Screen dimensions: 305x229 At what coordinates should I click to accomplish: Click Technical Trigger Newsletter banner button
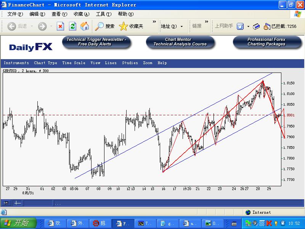[x=96, y=42]
